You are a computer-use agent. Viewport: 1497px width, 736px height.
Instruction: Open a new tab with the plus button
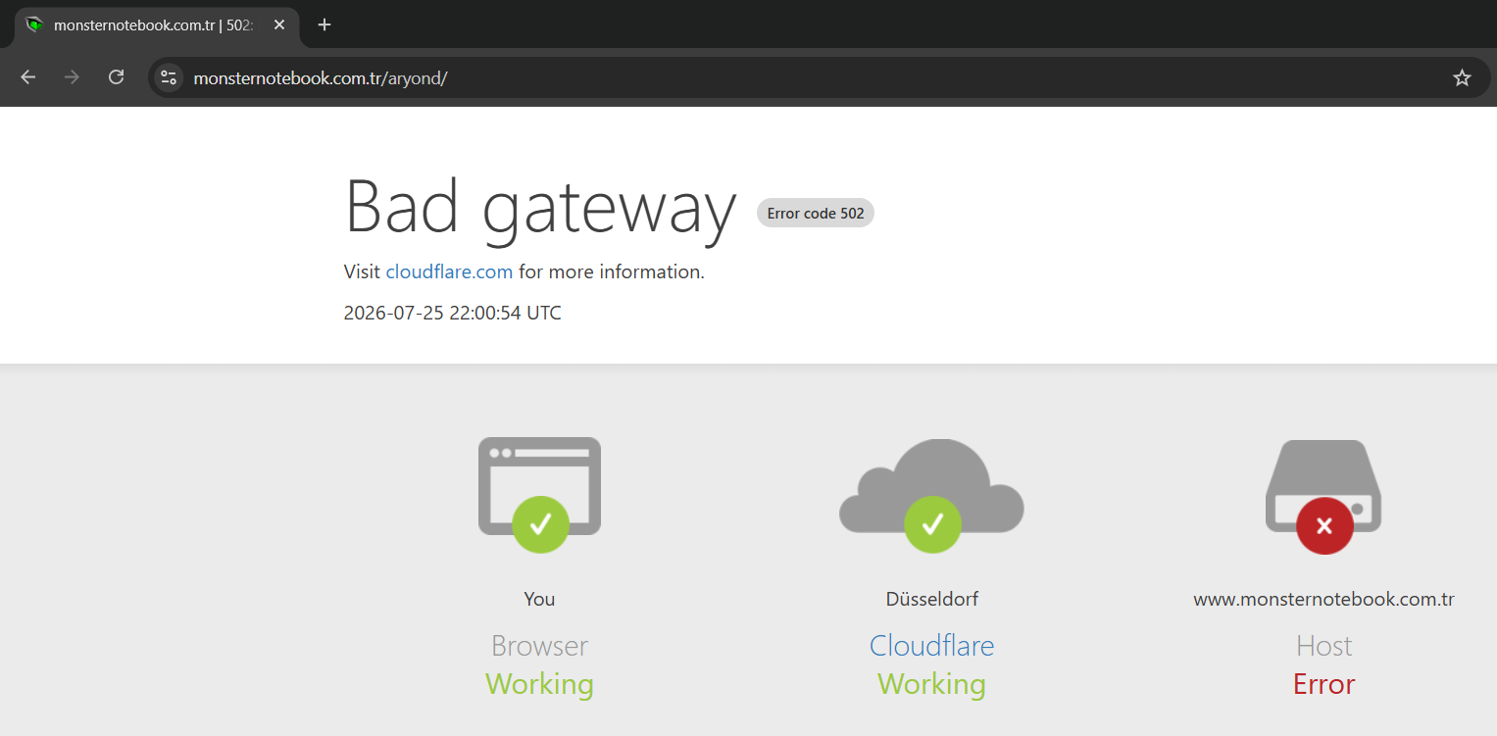tap(324, 25)
